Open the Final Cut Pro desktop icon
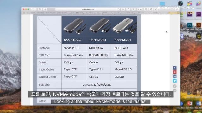Viewport: 202px width, 113px height. 189,3
